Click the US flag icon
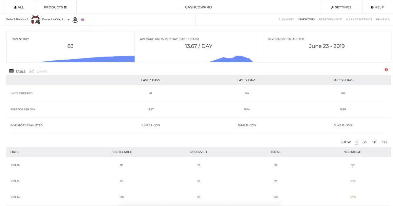 click(83, 20)
